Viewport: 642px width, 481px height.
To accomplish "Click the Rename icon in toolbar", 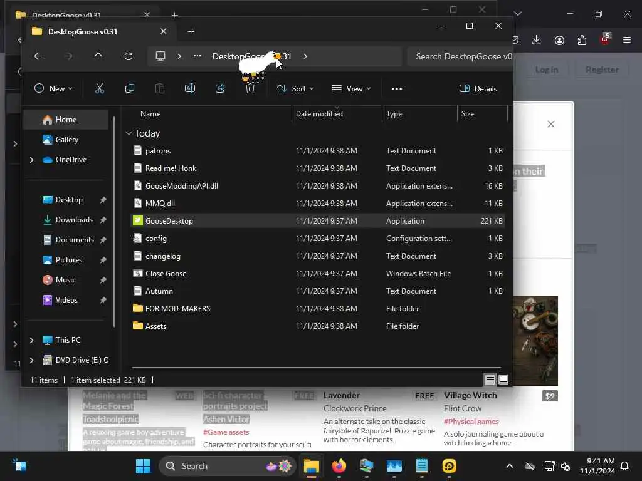I will pyautogui.click(x=189, y=88).
